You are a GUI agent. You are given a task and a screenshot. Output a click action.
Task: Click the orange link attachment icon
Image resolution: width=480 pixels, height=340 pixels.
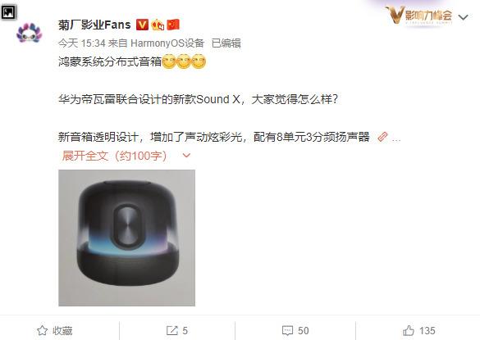382,137
